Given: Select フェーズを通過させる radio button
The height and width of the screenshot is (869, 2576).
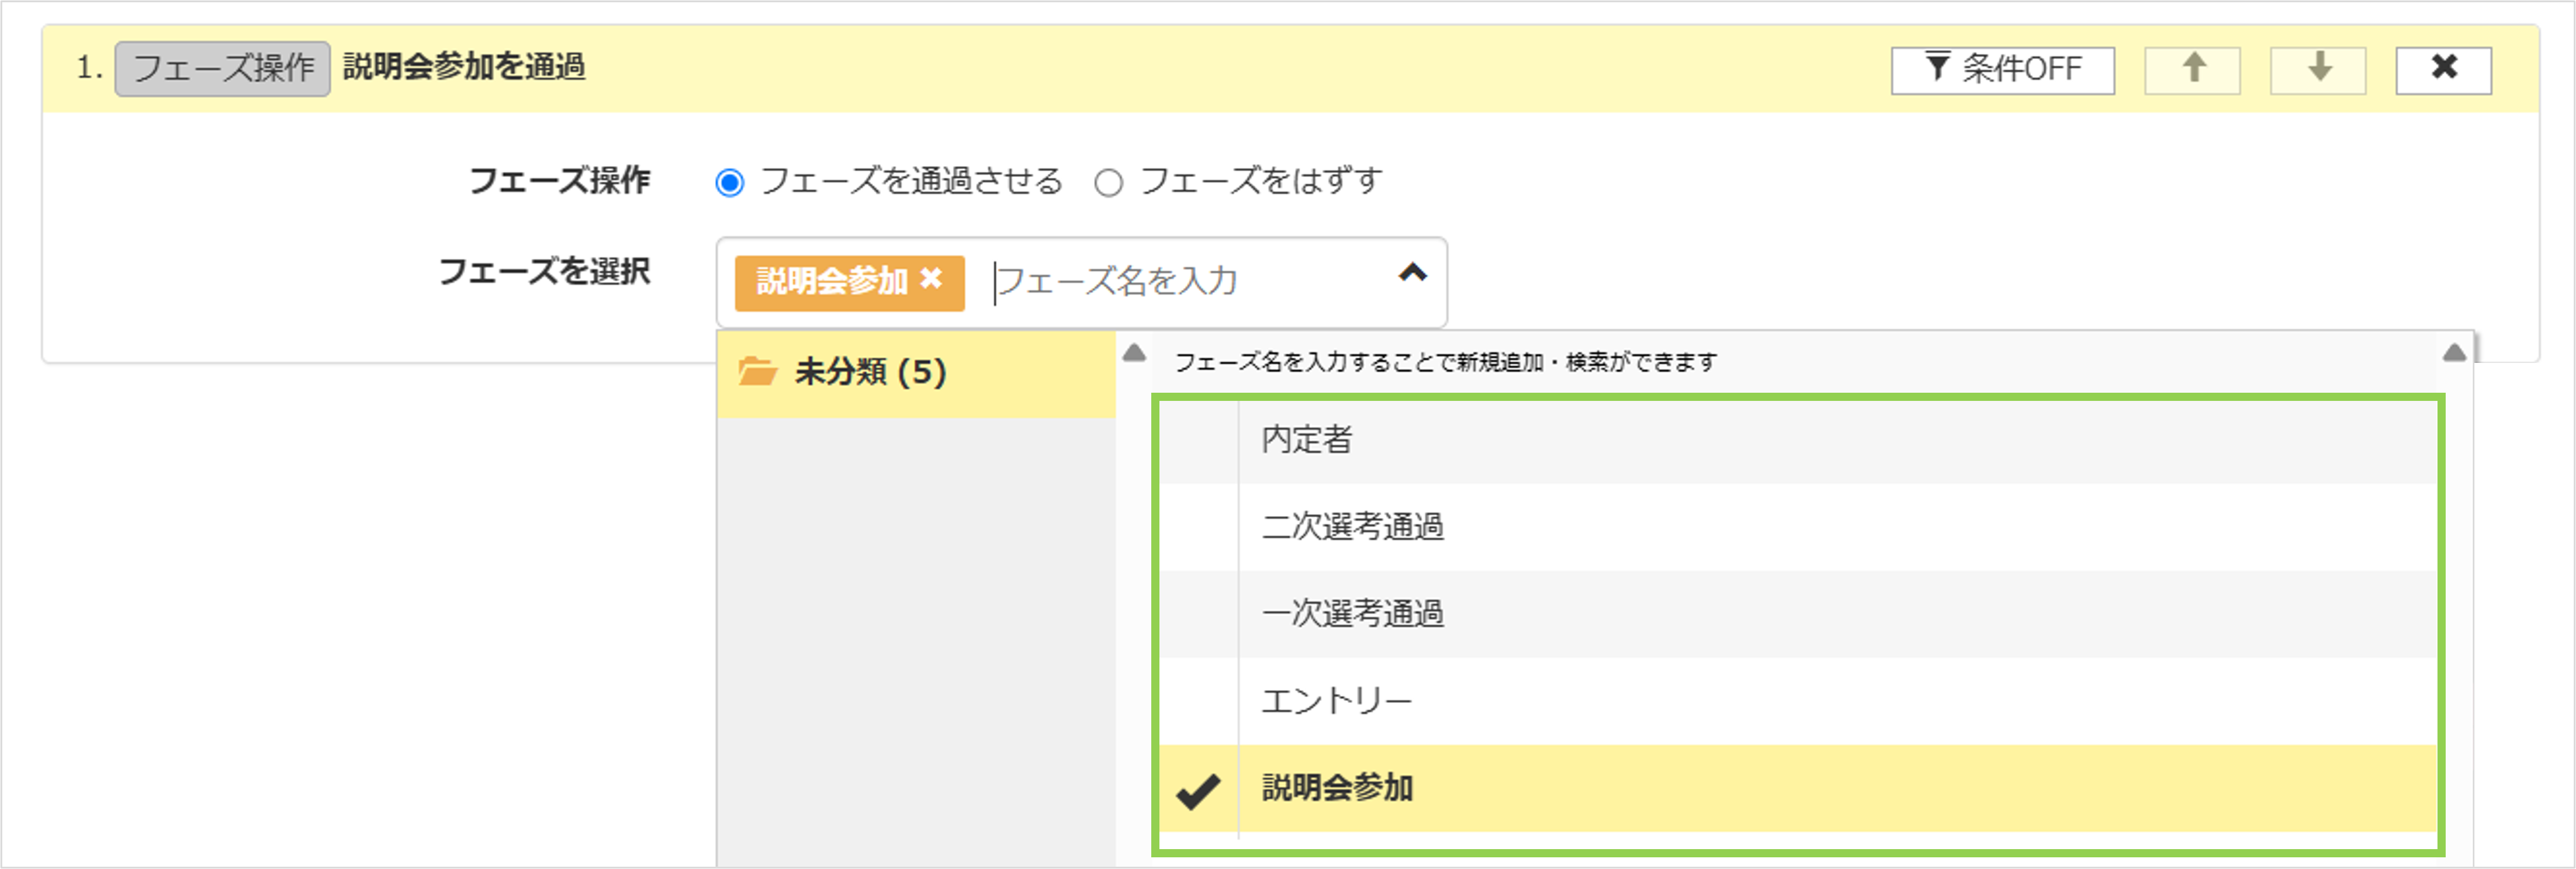Looking at the screenshot, I should [730, 183].
